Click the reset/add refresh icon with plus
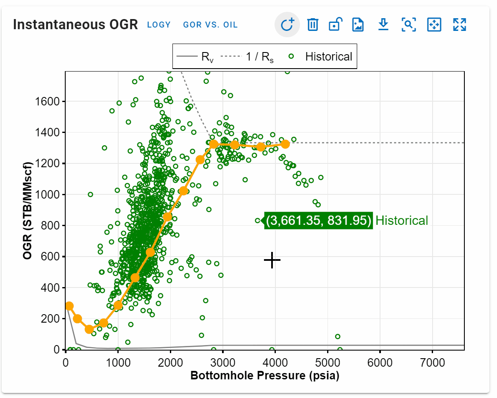This screenshot has width=497, height=398. click(287, 25)
